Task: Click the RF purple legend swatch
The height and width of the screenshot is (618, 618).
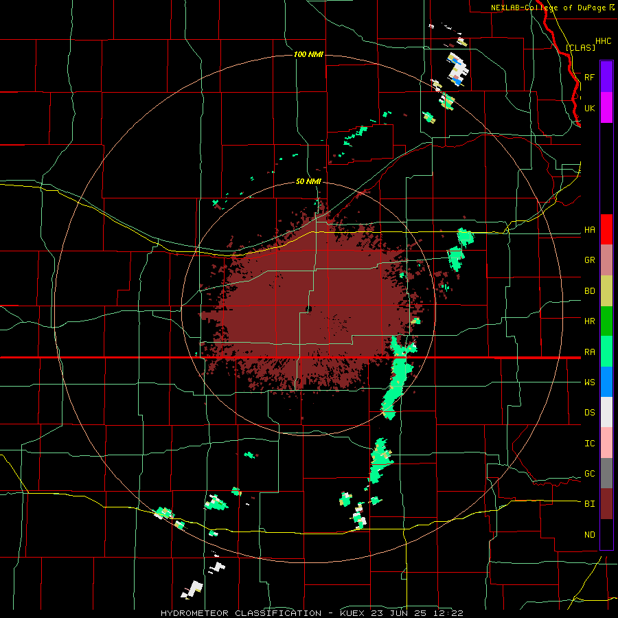Action: pos(606,77)
